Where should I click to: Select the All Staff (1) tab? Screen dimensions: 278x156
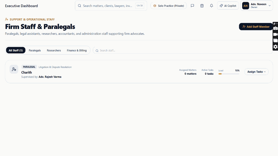(x=15, y=50)
